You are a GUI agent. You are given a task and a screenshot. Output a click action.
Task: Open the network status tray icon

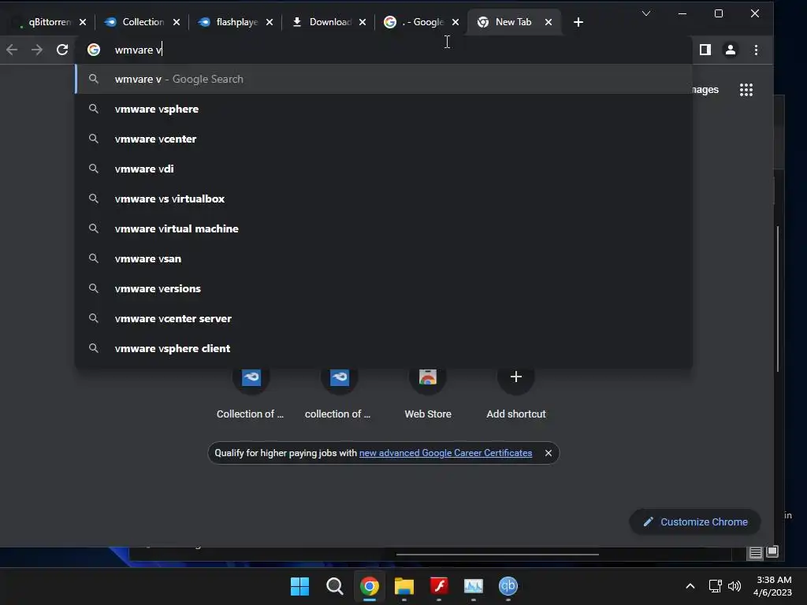[x=715, y=586]
